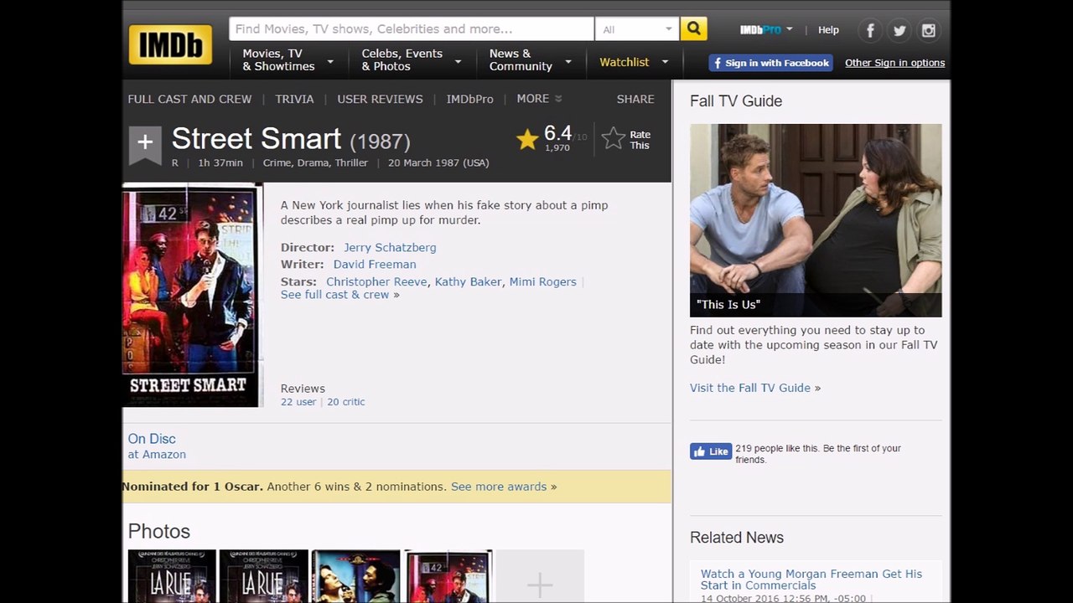Open the IMDbPro dropdown menu
This screenshot has height=603, width=1073.
766,29
